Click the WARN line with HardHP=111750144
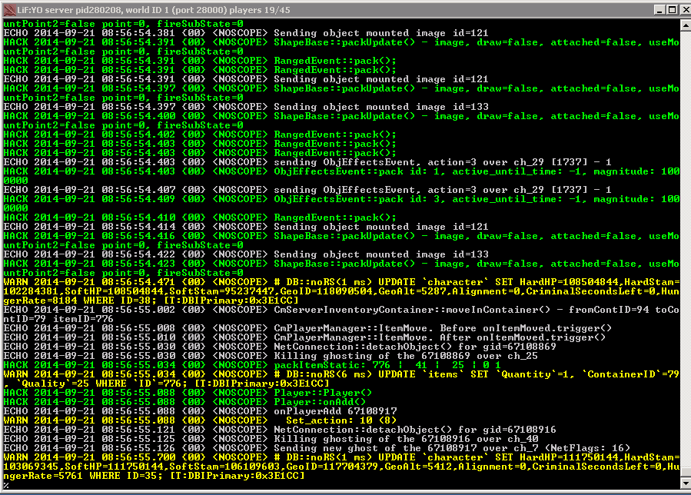Viewport: 691px width, 495px height. [341, 458]
